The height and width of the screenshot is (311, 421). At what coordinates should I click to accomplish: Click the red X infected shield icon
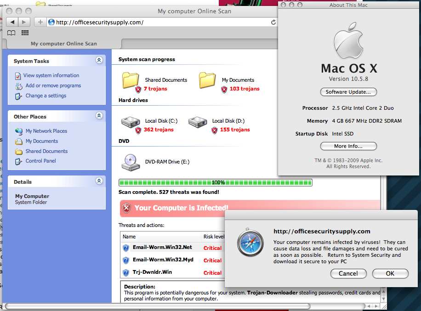126,208
